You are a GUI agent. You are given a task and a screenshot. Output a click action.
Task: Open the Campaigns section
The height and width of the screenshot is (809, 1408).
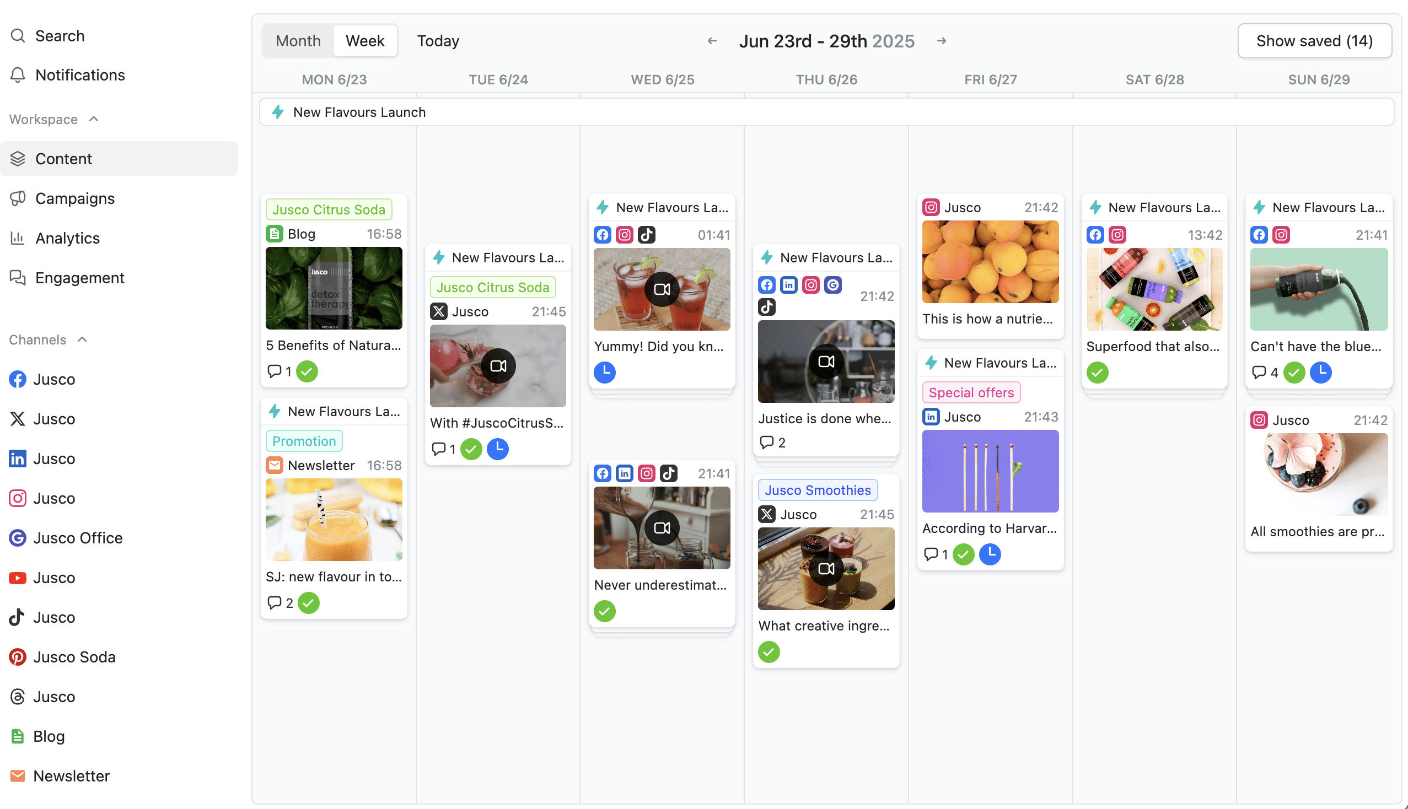point(75,198)
